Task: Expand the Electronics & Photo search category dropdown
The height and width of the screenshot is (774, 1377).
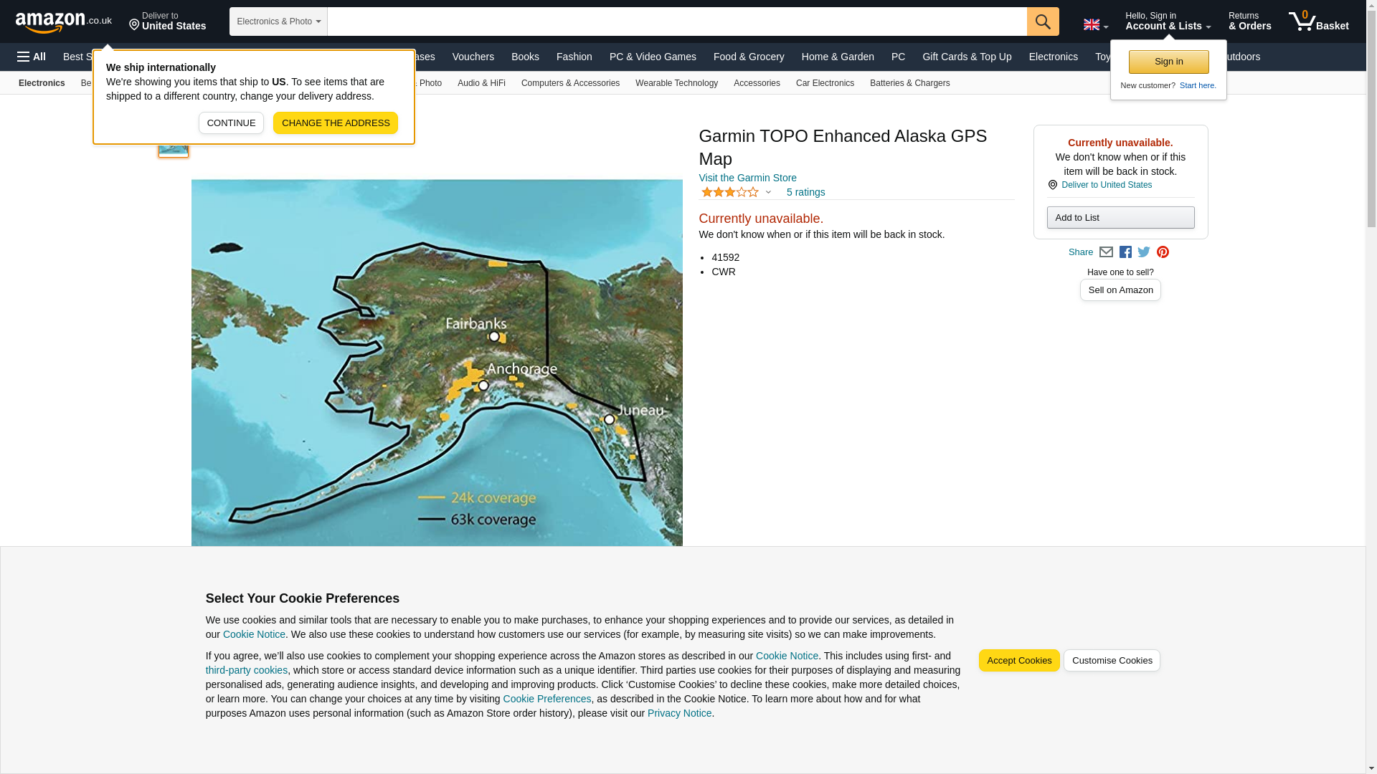Action: click(x=278, y=21)
